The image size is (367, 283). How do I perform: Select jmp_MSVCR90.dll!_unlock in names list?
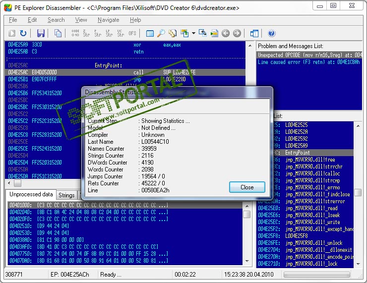tap(306, 243)
